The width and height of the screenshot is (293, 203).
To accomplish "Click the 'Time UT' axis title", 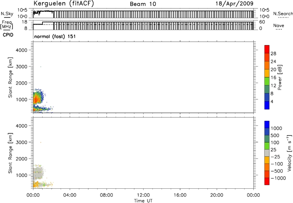I will [x=143, y=201].
